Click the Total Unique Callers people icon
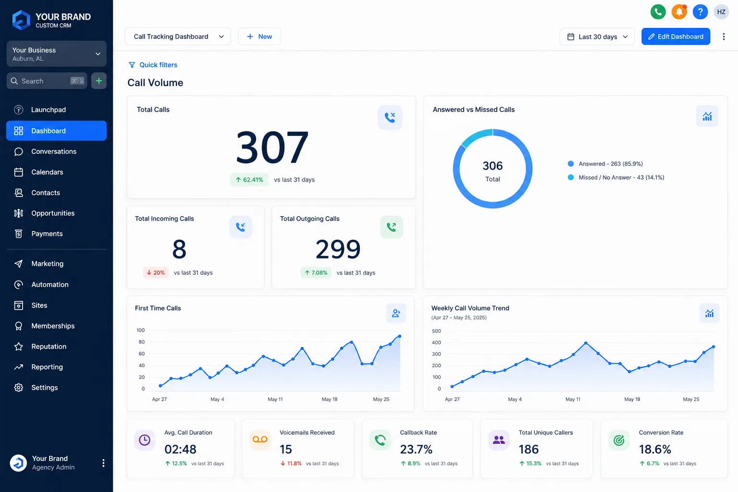This screenshot has width=738, height=492. [x=499, y=440]
